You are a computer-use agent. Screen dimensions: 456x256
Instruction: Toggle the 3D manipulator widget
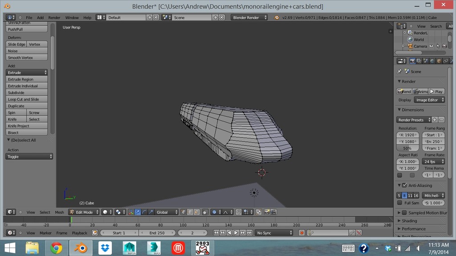coord(131,212)
